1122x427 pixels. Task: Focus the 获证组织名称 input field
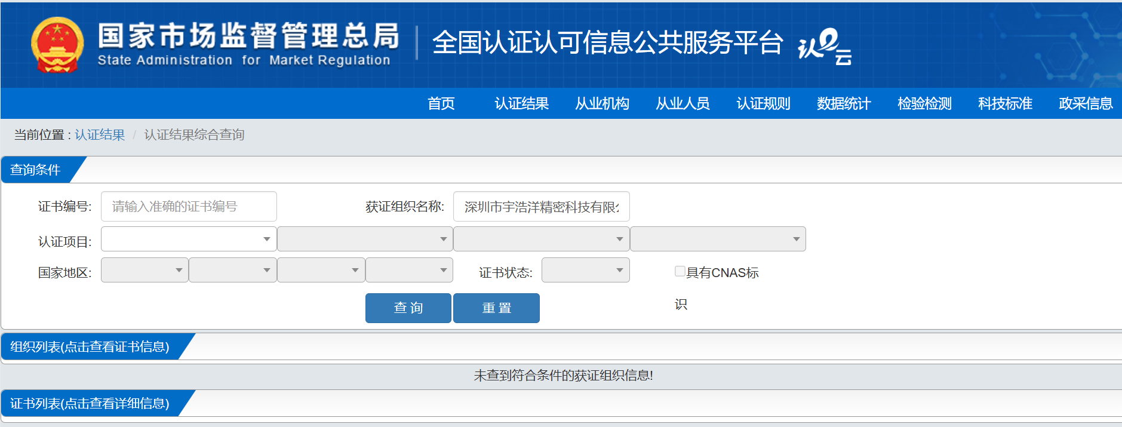coord(542,207)
